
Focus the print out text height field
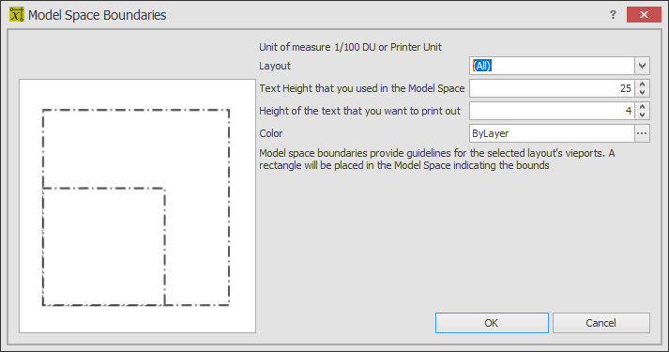point(552,111)
